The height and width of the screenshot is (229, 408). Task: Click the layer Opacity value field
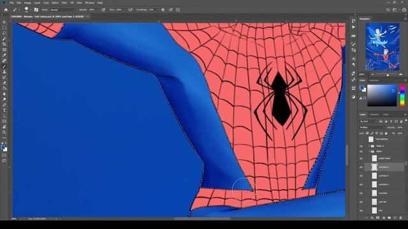pos(400,127)
